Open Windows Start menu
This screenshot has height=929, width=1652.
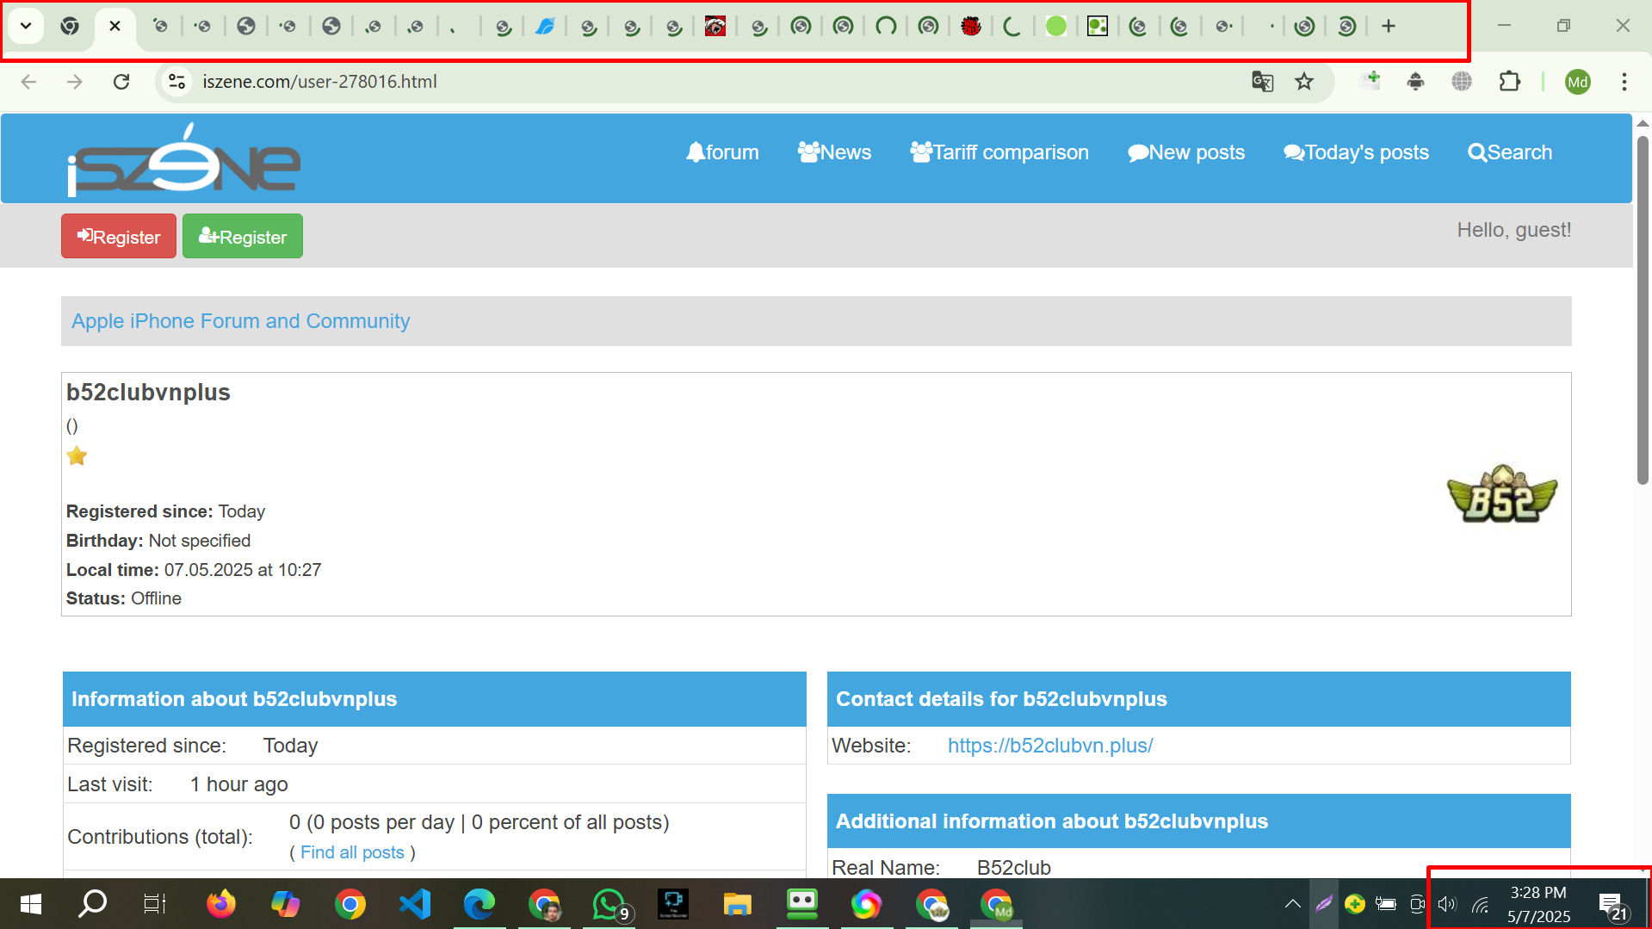pyautogui.click(x=31, y=904)
